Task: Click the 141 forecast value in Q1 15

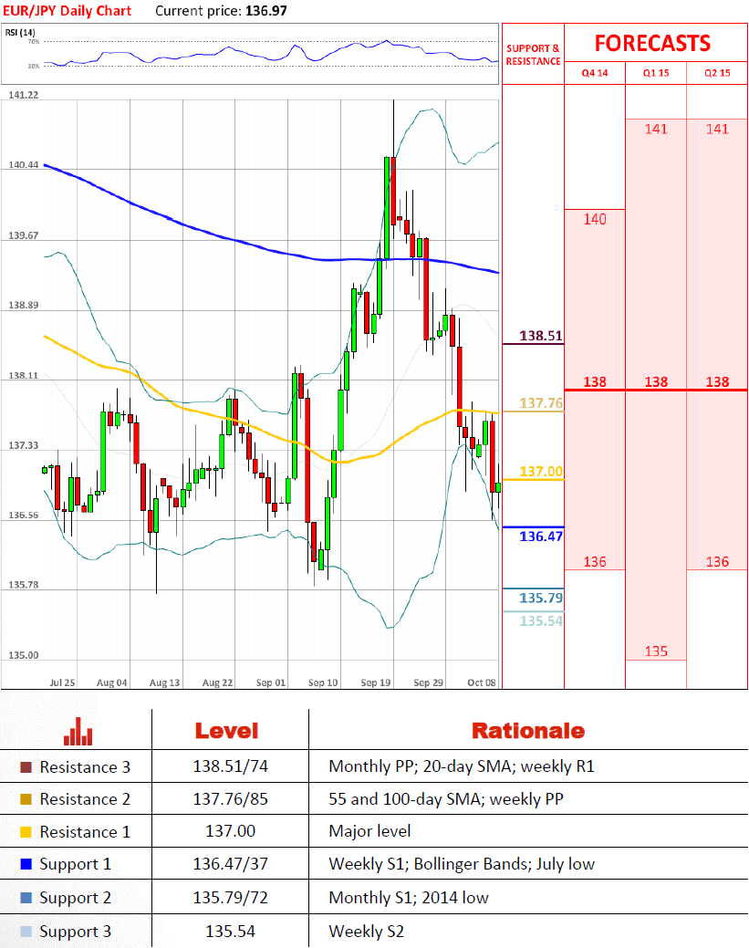Action: point(656,129)
